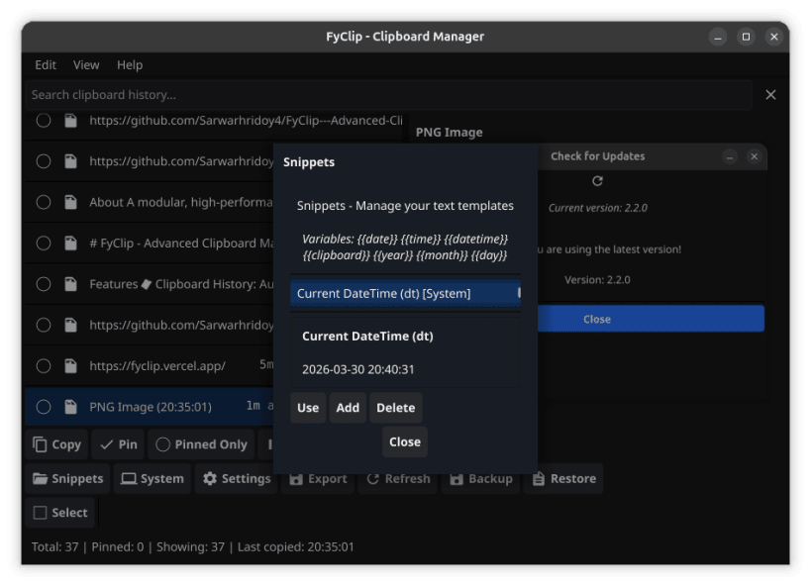Click blue Close button in Check for Updates

point(651,319)
